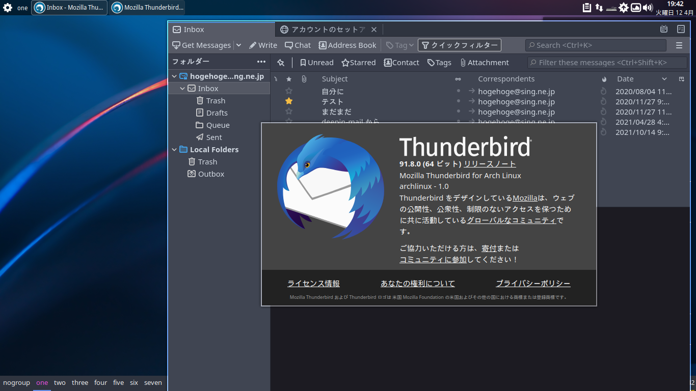The width and height of the screenshot is (696, 391).
Task: Toggle the Attachment quick filter
Action: point(485,63)
